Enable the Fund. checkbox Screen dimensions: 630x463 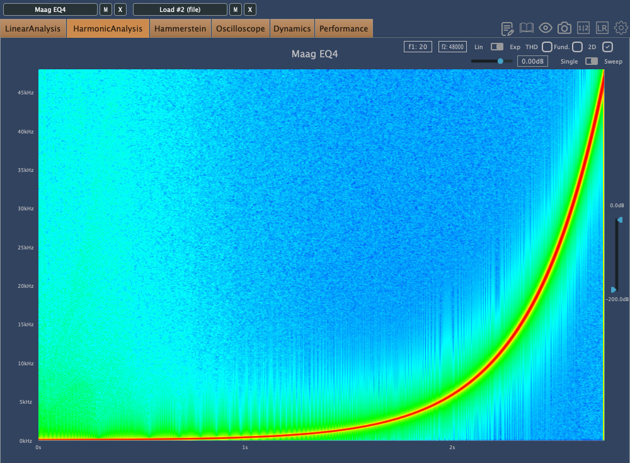577,47
